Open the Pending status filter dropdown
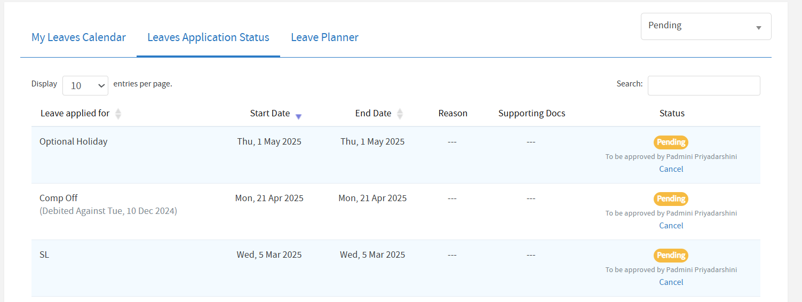 pyautogui.click(x=705, y=26)
